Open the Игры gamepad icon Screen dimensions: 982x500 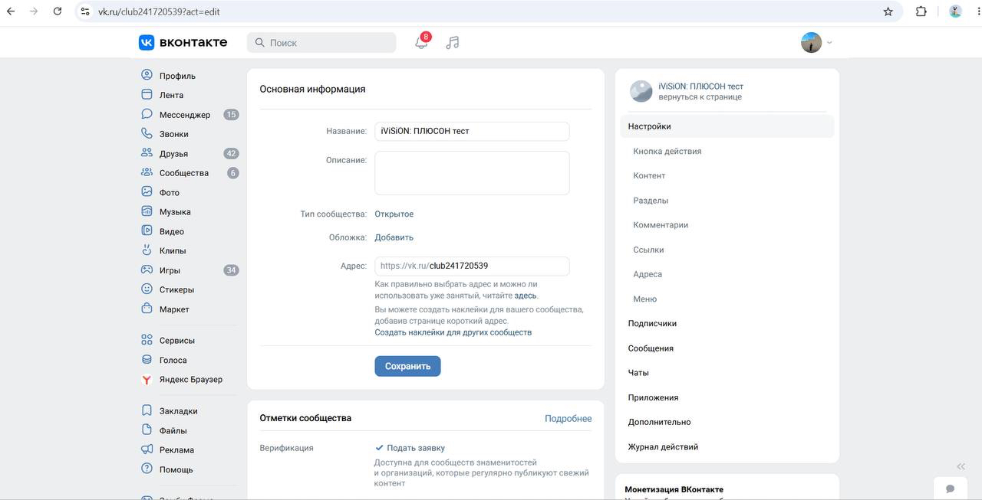(x=147, y=270)
